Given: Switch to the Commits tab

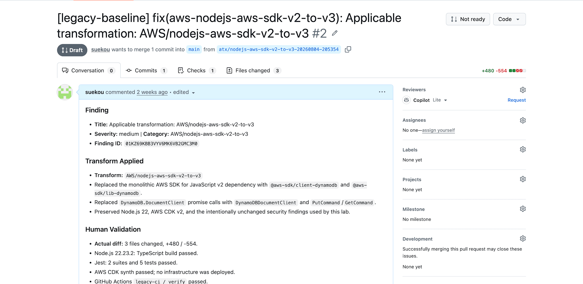Looking at the screenshot, I should (146, 71).
